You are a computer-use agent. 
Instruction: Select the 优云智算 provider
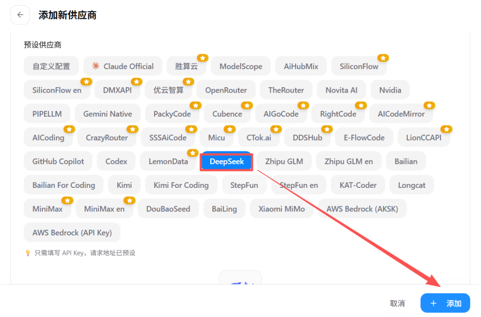(168, 90)
